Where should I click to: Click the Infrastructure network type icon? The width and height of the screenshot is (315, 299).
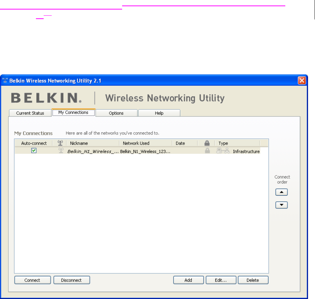pyautogui.click(x=223, y=151)
